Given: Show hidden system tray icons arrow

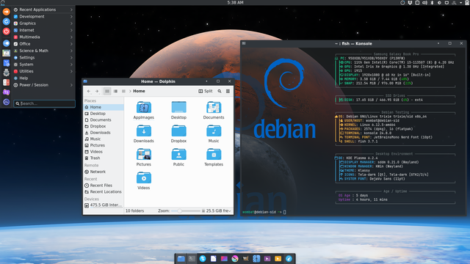Looking at the screenshot, I should coord(461,2).
